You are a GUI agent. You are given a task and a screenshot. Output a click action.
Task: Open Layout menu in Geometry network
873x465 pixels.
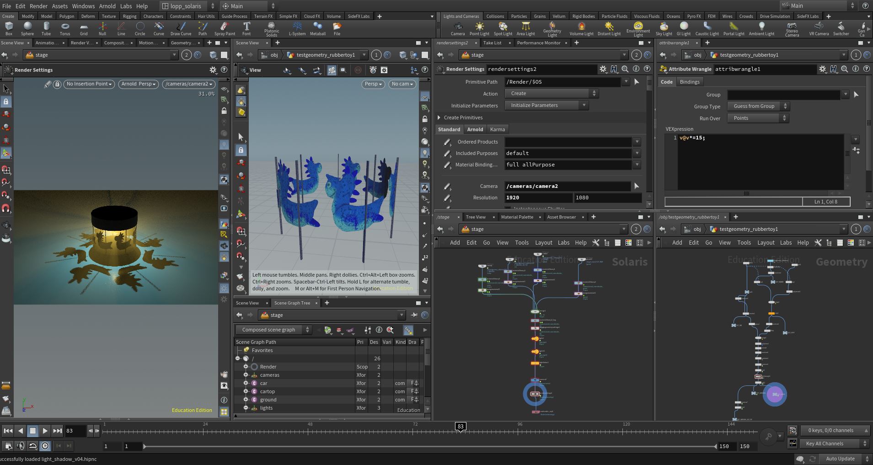pos(766,243)
